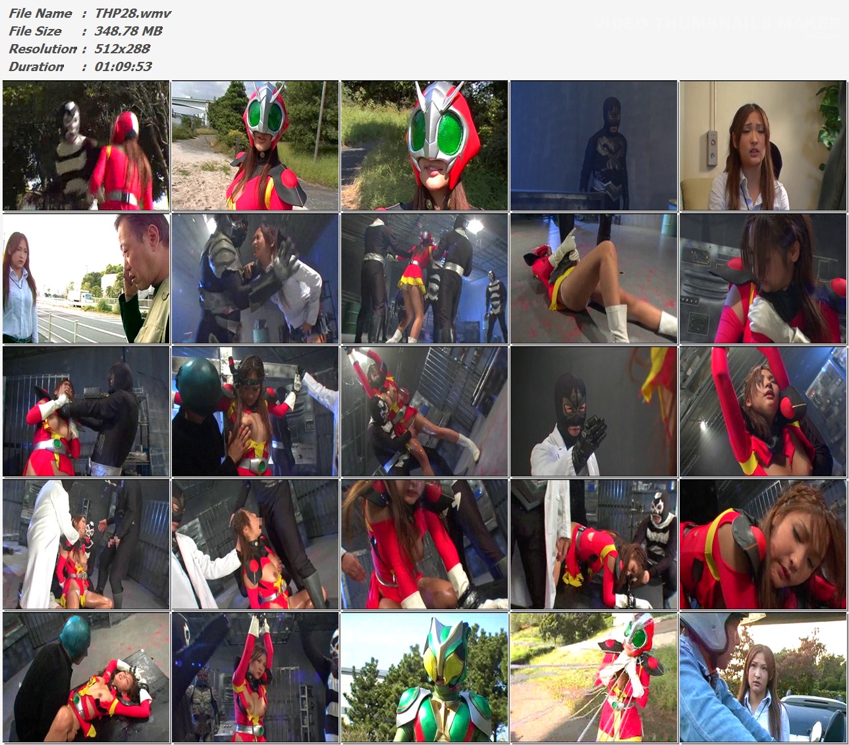The width and height of the screenshot is (849, 745).
Task: Open the thumbnail of striped masked figure fighting outdoors
Action: [x=86, y=145]
